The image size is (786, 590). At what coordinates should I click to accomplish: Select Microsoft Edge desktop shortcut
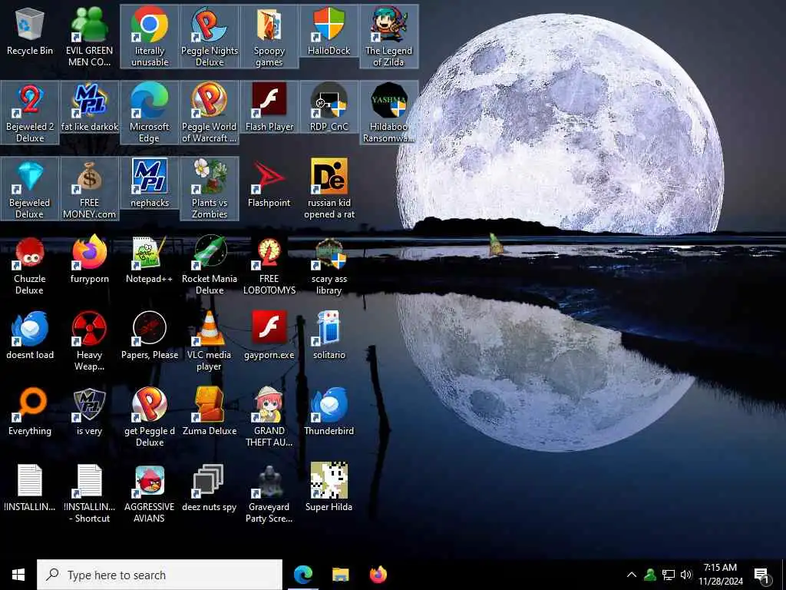[x=150, y=112]
